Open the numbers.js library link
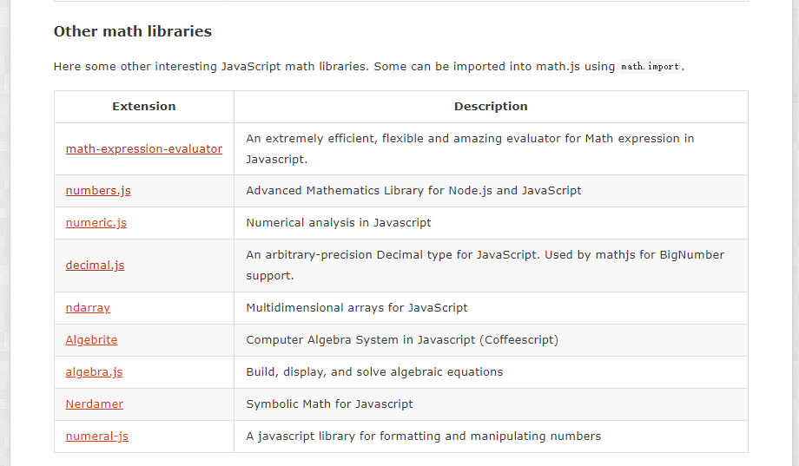Viewport: 799px width, 466px height. 98,190
